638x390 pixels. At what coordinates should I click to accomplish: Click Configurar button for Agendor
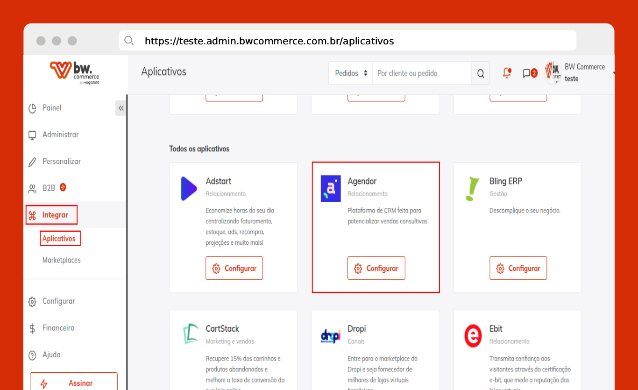coord(376,268)
